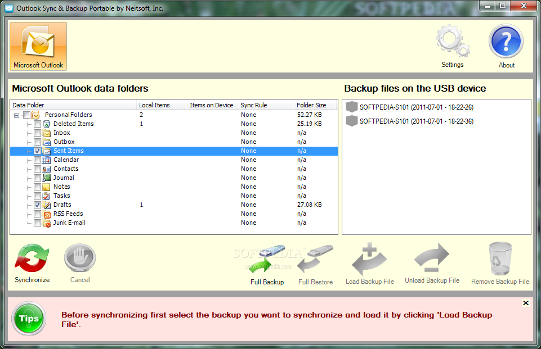The height and width of the screenshot is (349, 541).
Task: Check the Junk E-mail checkbox
Action: (37, 223)
